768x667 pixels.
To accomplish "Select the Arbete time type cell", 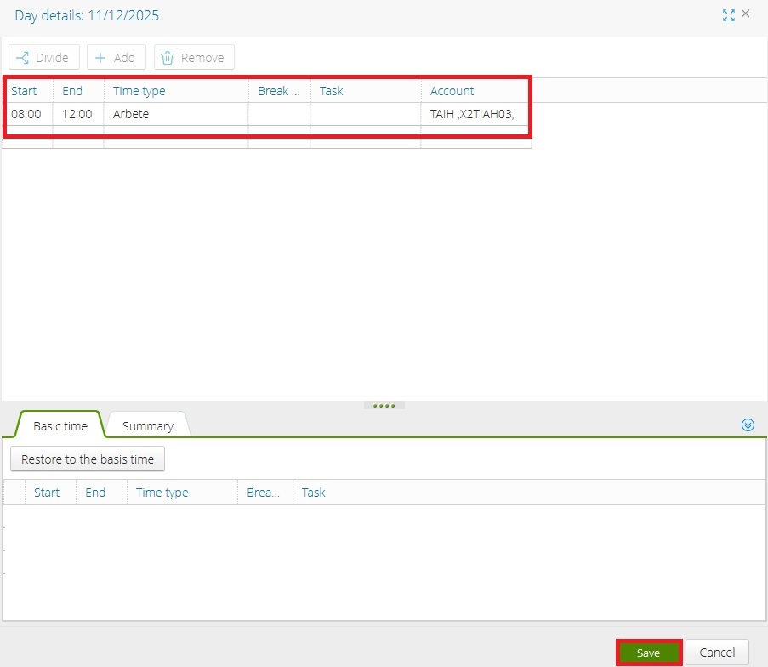I will click(175, 114).
